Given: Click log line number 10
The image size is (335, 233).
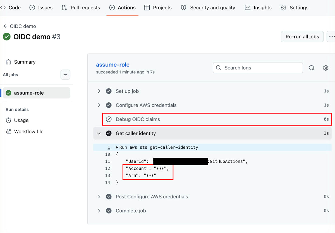Looking at the screenshot, I should tap(108, 154).
